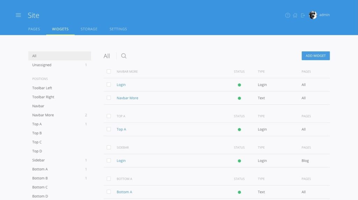This screenshot has width=358, height=200.
Task: Click the logout icon in header
Action: click(303, 15)
